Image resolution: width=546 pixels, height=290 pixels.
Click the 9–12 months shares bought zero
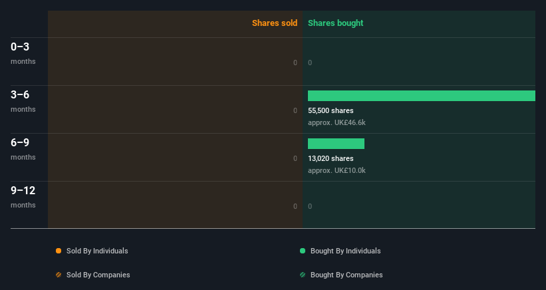tap(310, 206)
